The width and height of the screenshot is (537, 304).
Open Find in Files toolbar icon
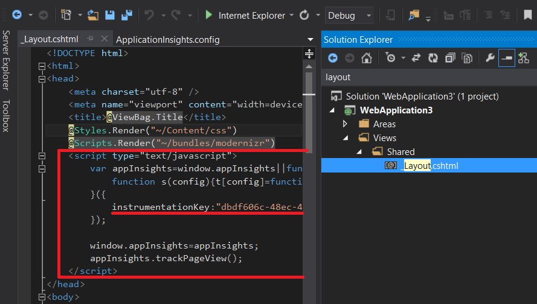pyautogui.click(x=414, y=15)
